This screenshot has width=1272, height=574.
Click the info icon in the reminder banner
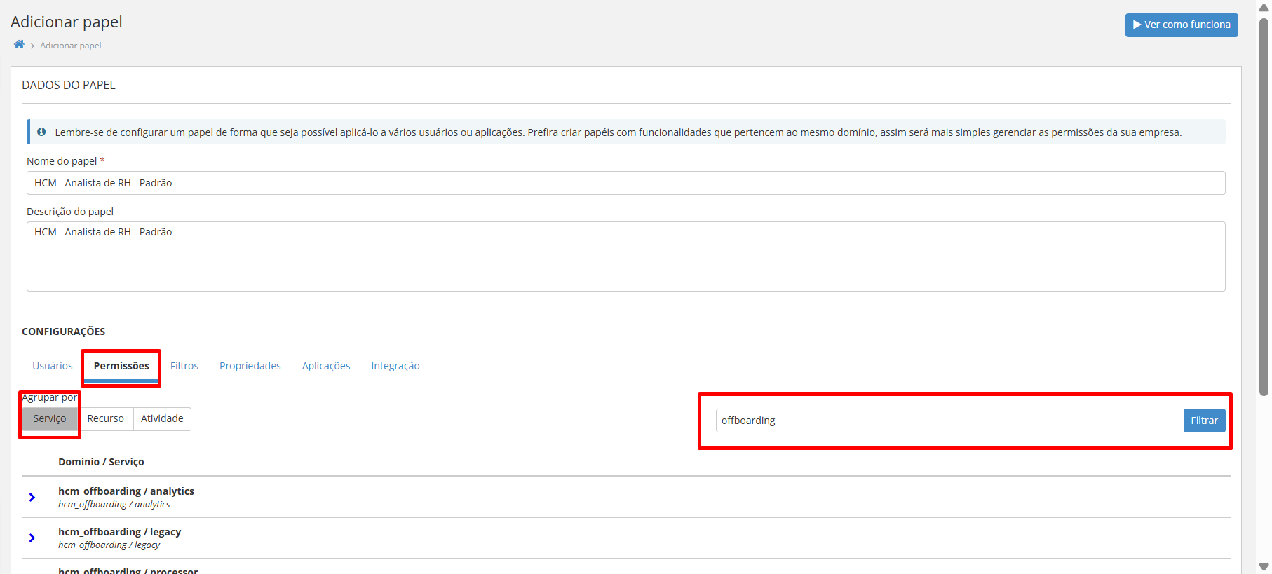pyautogui.click(x=41, y=132)
